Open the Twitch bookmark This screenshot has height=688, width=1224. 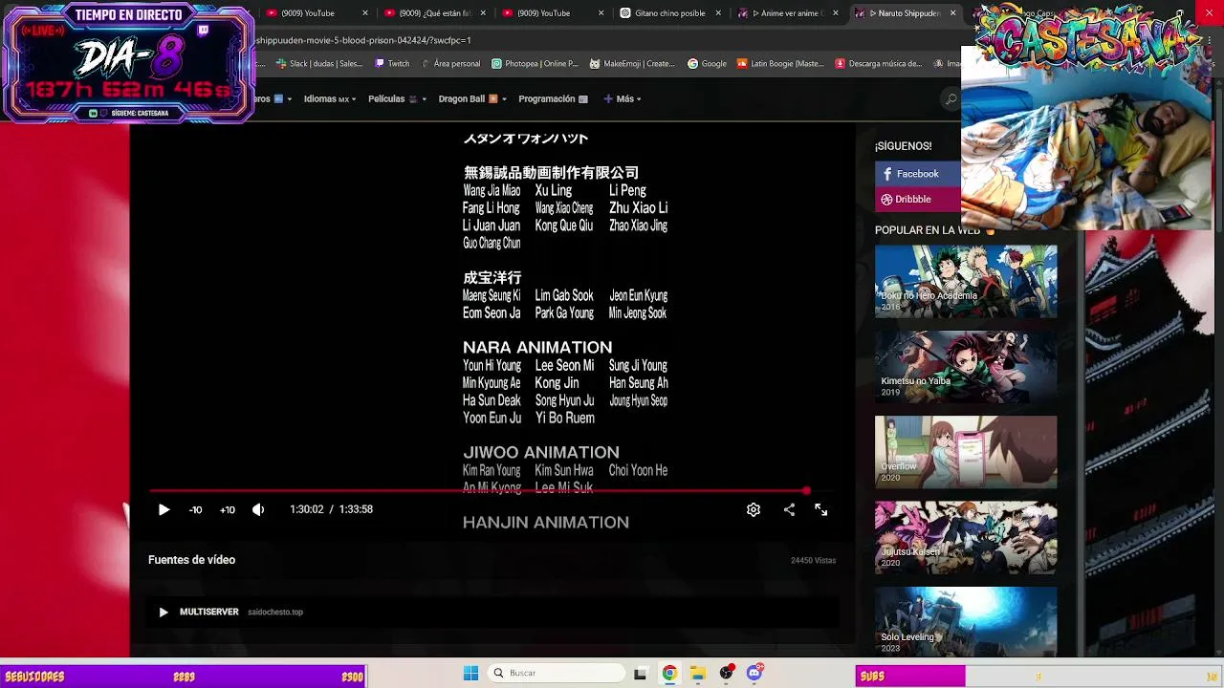point(392,64)
